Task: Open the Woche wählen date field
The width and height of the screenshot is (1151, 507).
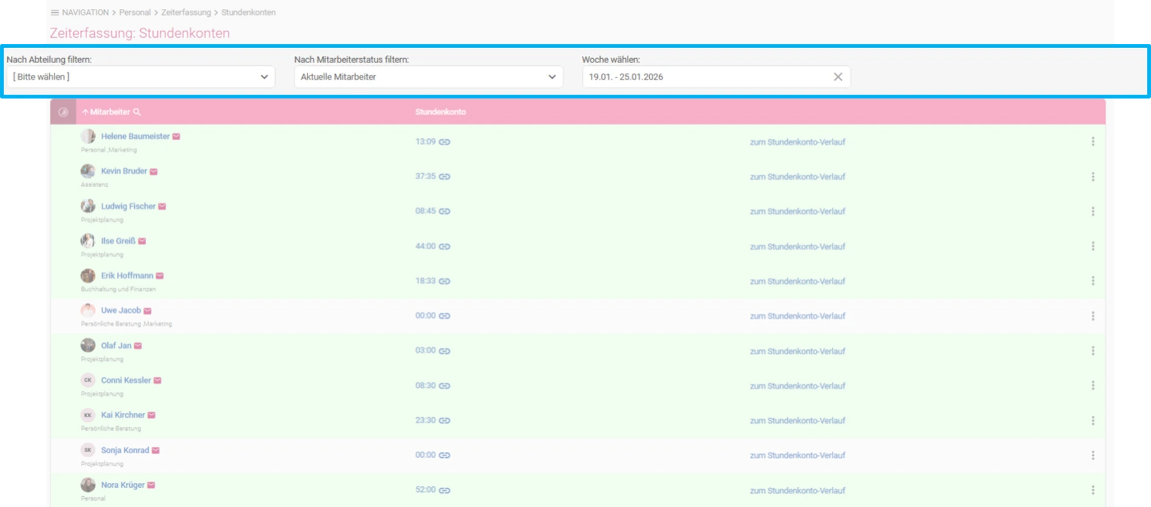Action: tap(716, 77)
